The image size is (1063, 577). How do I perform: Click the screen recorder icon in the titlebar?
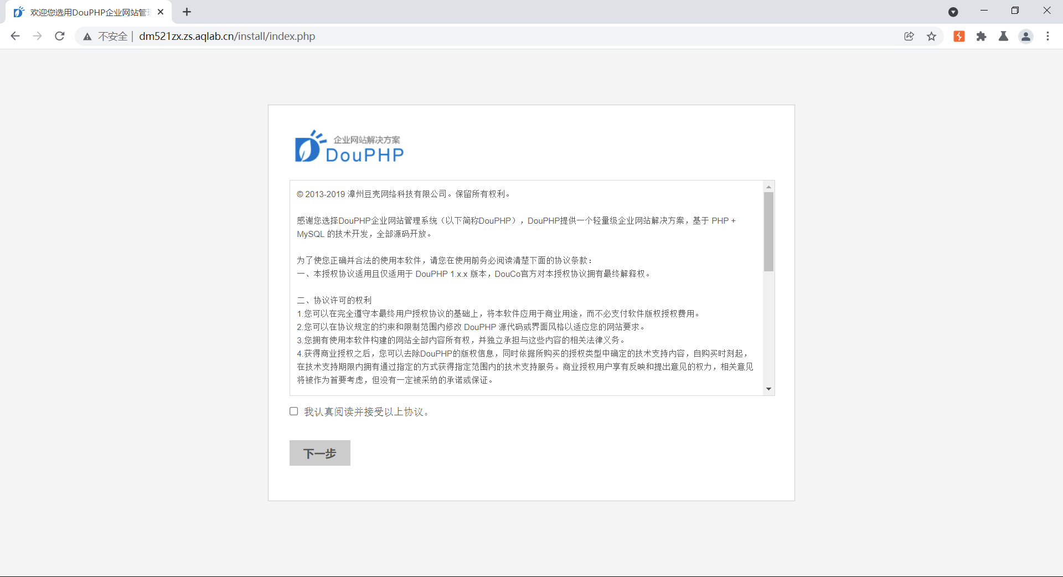(953, 11)
